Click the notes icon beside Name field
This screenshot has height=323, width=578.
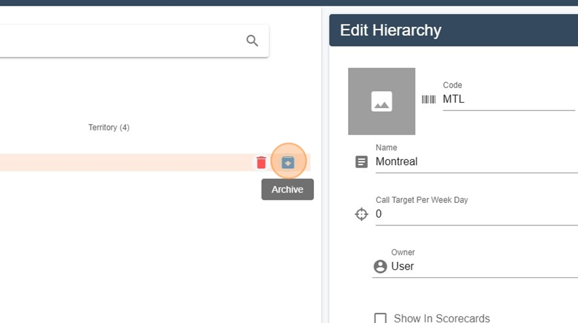tap(361, 162)
